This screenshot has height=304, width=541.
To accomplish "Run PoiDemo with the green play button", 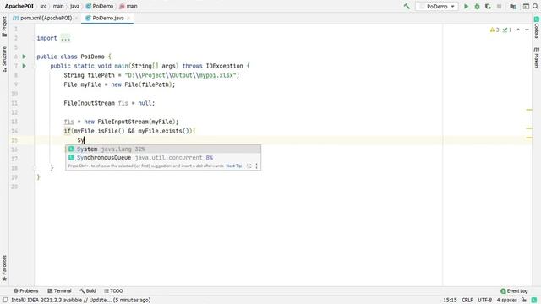I will tap(466, 7).
